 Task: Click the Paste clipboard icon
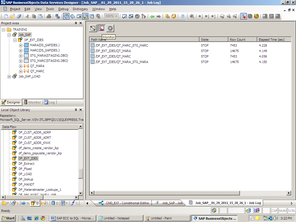(x=40, y=16)
